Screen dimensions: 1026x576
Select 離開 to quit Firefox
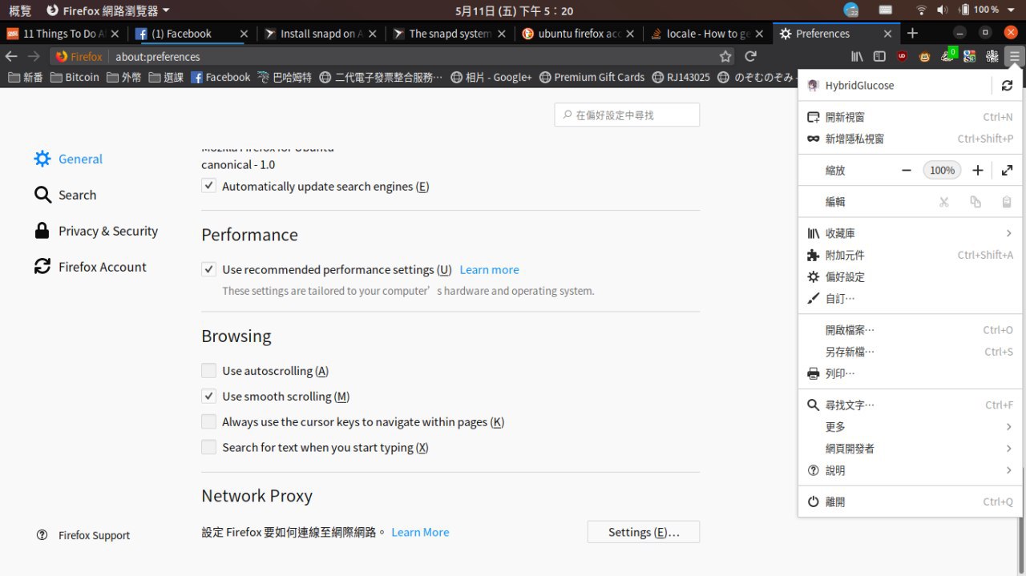tap(910, 501)
